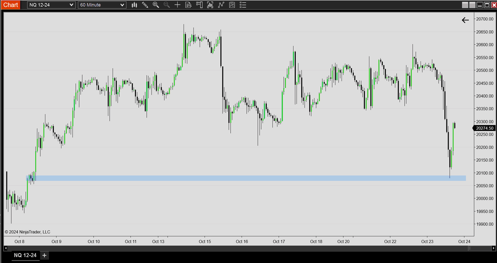The height and width of the screenshot is (263, 497).
Task: Click the 20350.00 price axis label
Action: (x=485, y=109)
